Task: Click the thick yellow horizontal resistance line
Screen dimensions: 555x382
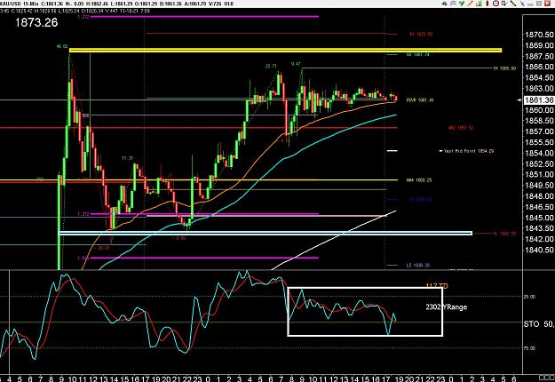Action: click(285, 51)
